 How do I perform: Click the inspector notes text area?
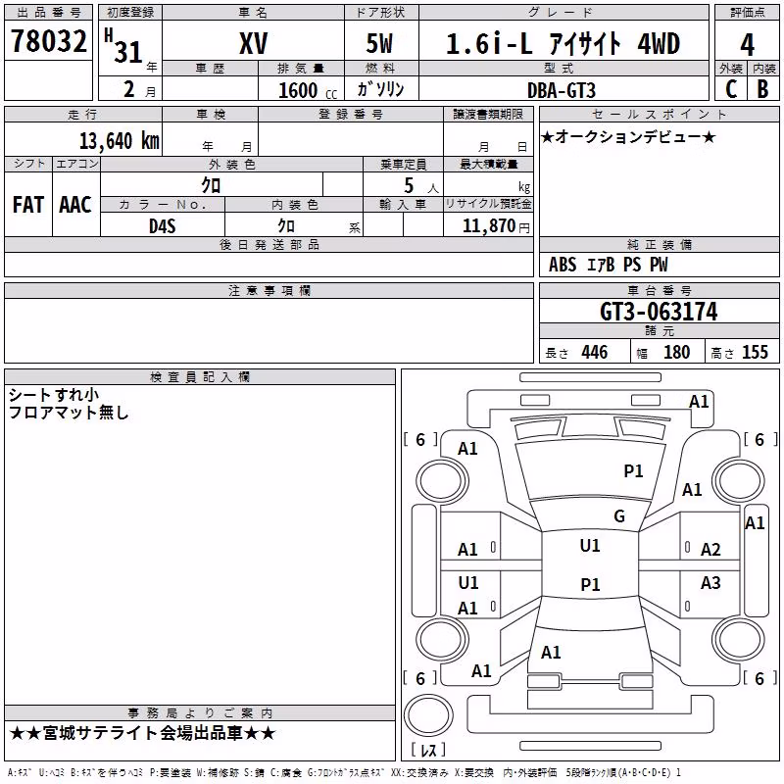tap(200, 544)
